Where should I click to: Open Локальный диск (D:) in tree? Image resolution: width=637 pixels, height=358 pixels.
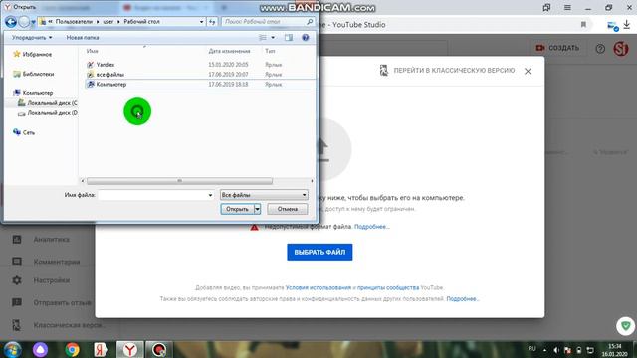pos(48,113)
